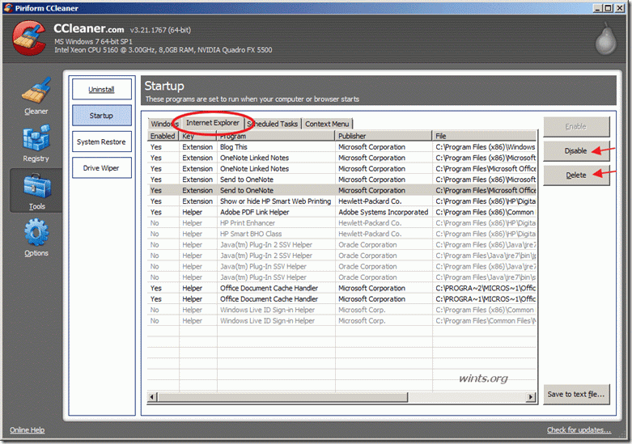Sort by the Publisher column header
This screenshot has height=444, width=632.
pyautogui.click(x=384, y=136)
